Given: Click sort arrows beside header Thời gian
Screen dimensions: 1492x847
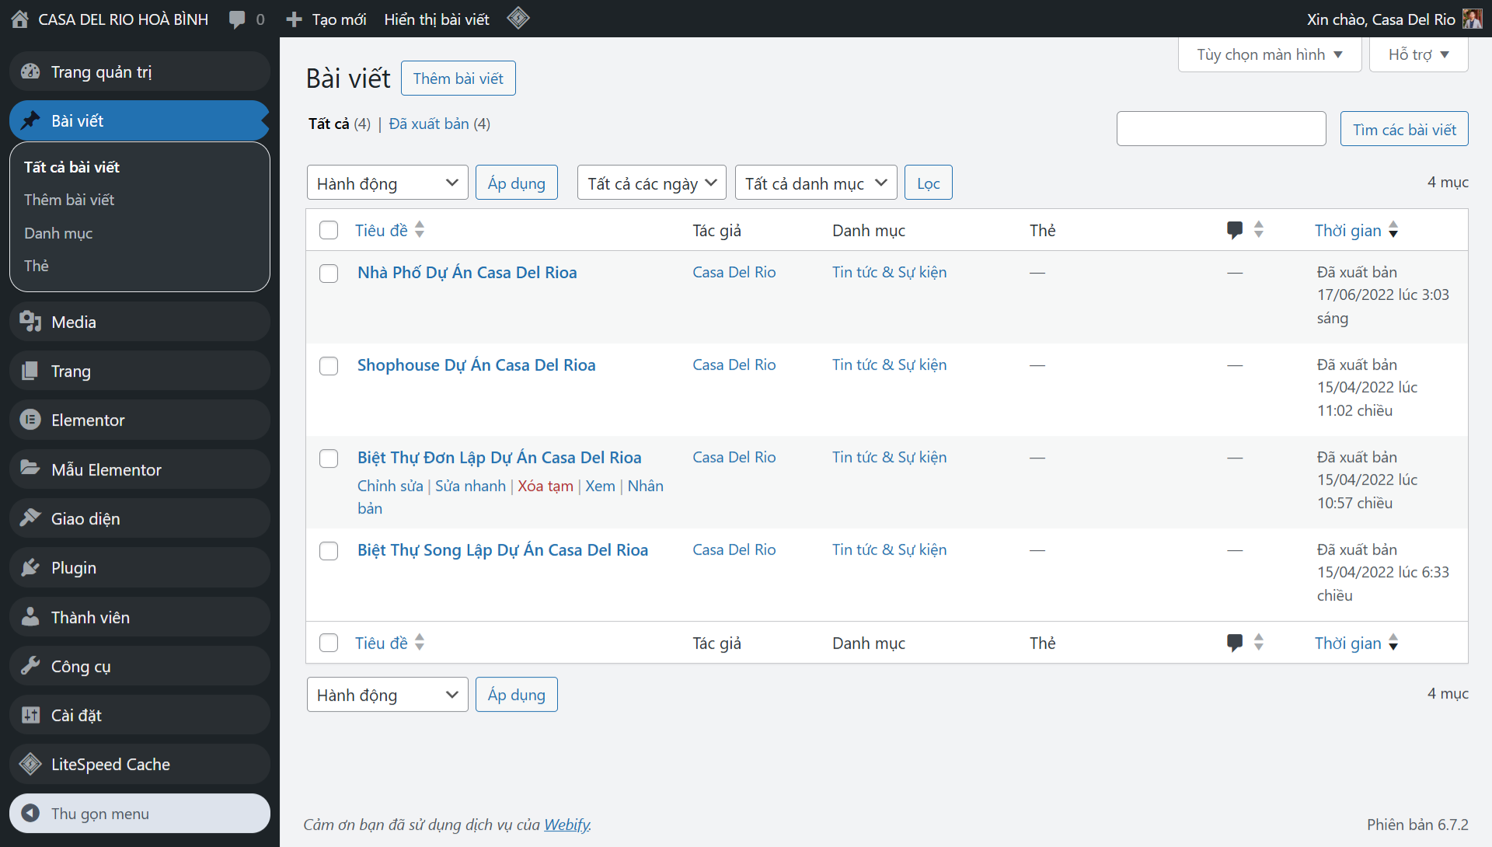Looking at the screenshot, I should 1393,229.
